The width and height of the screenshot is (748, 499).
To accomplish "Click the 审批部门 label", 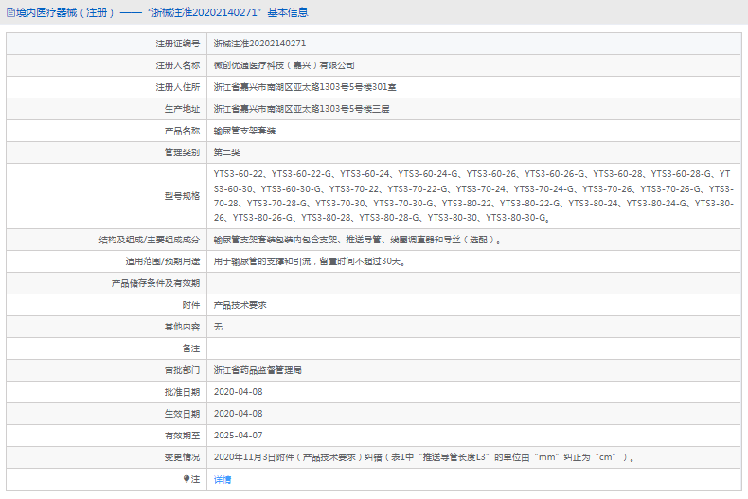I will coord(182,370).
